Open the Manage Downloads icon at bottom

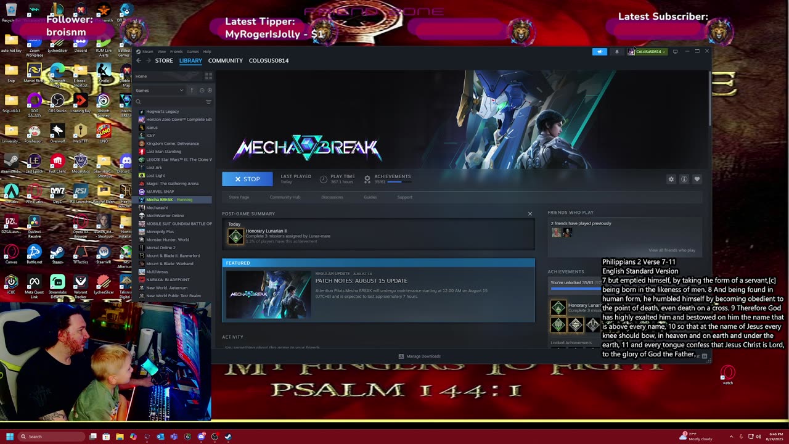(401, 356)
